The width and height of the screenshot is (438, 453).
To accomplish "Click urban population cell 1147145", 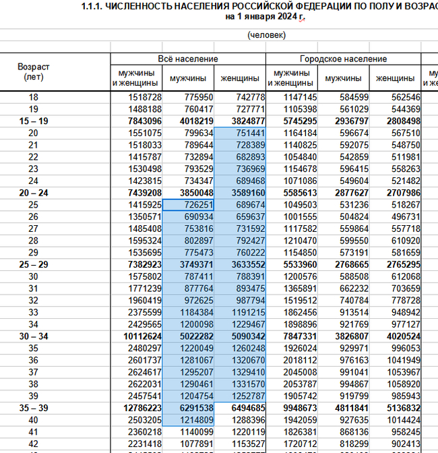I will (292, 97).
